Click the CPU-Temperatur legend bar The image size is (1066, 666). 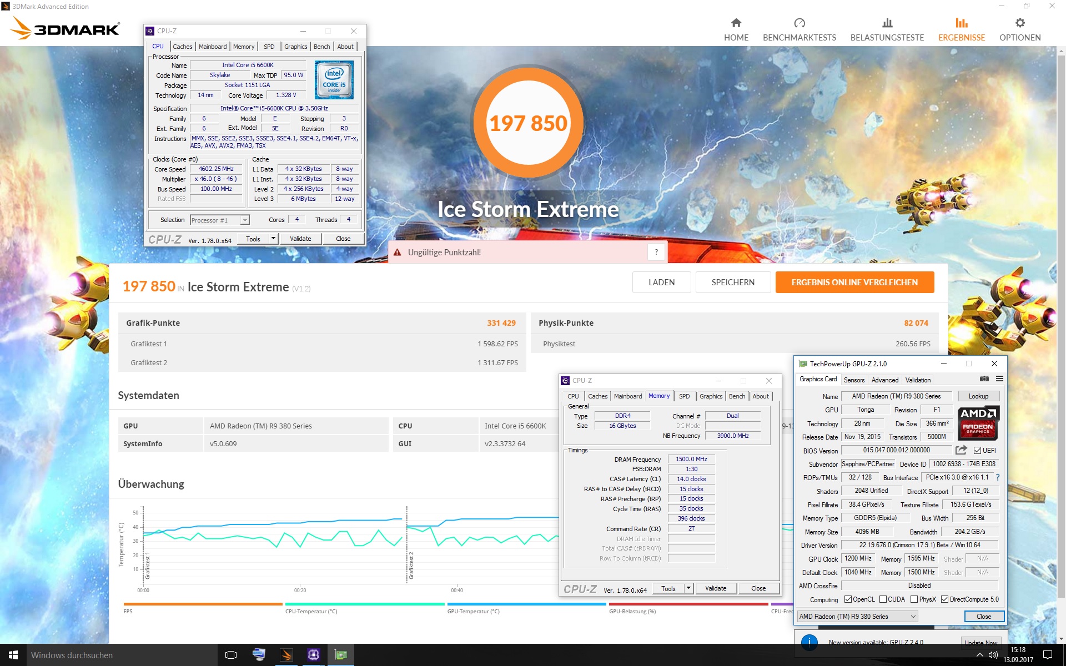click(x=365, y=604)
